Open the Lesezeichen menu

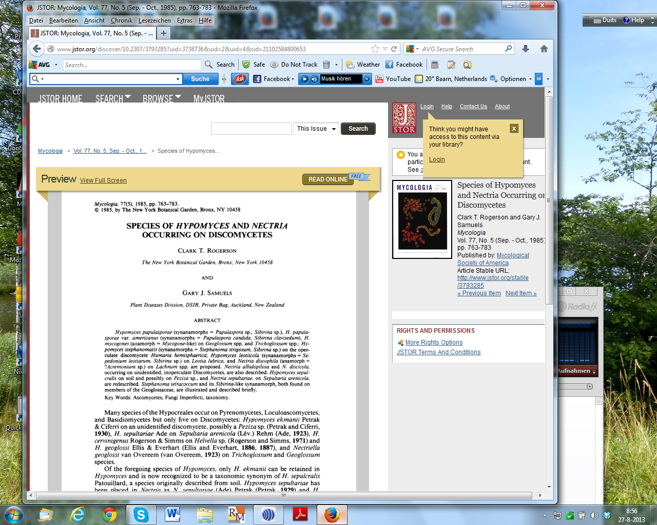154,21
